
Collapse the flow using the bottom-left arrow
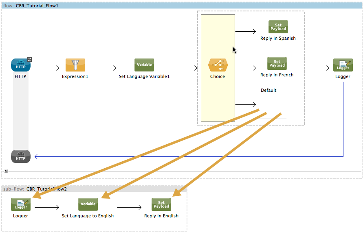click(x=6, y=171)
